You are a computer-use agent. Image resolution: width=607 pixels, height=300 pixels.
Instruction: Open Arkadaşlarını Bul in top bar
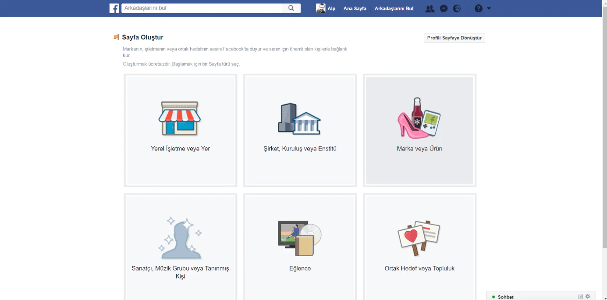pyautogui.click(x=394, y=8)
